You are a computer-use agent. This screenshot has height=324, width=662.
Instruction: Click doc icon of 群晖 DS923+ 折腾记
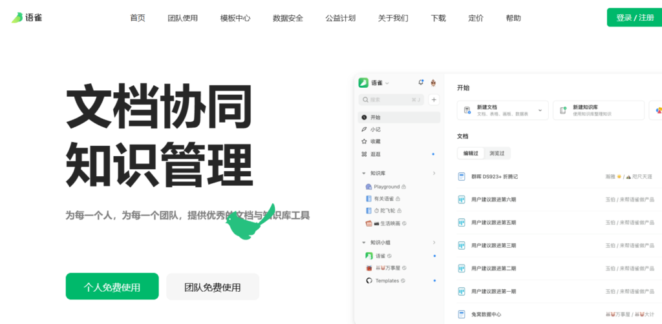point(462,177)
